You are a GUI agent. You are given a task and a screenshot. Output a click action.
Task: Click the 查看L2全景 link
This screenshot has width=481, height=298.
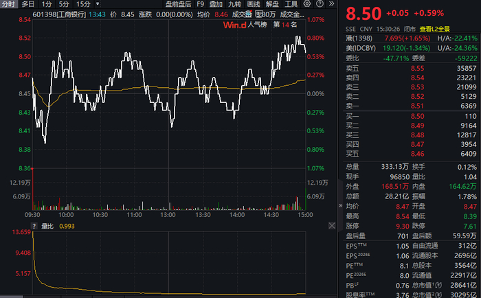click(x=435, y=29)
